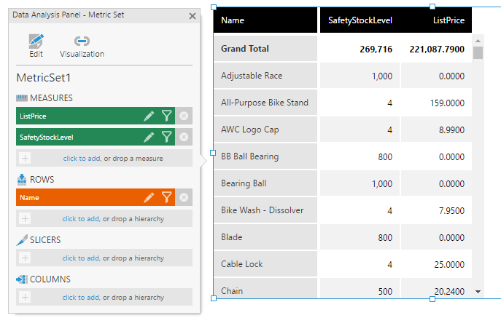Open the Edit tool in panel
Image resolution: width=501 pixels, height=326 pixels.
pyautogui.click(x=36, y=46)
